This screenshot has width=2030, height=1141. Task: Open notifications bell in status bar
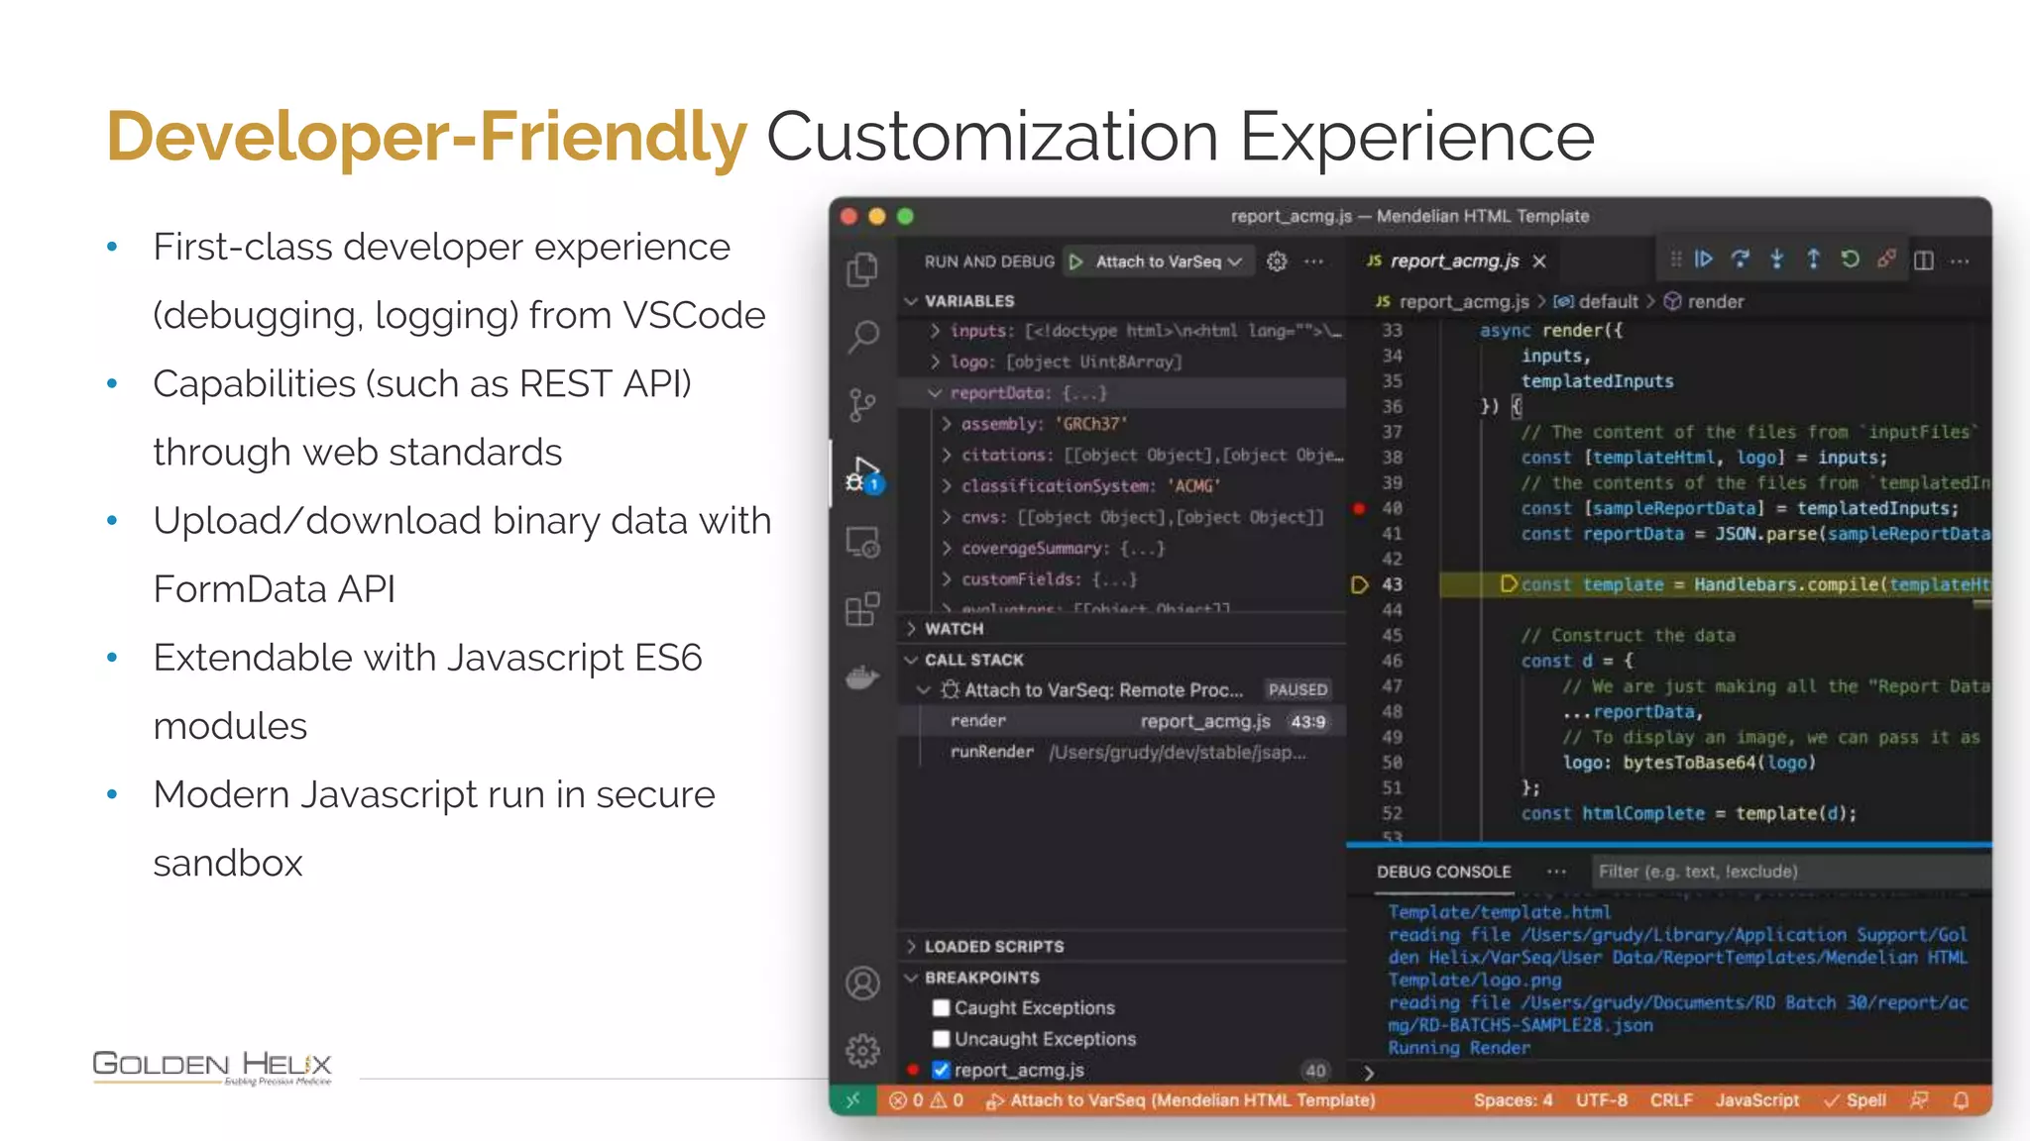click(1961, 1100)
